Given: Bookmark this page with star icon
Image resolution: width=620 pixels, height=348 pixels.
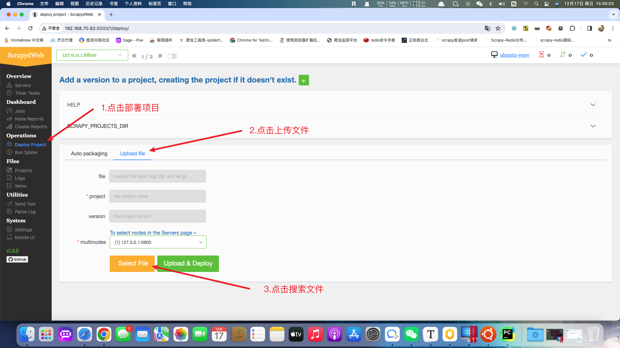Looking at the screenshot, I should coord(498,28).
